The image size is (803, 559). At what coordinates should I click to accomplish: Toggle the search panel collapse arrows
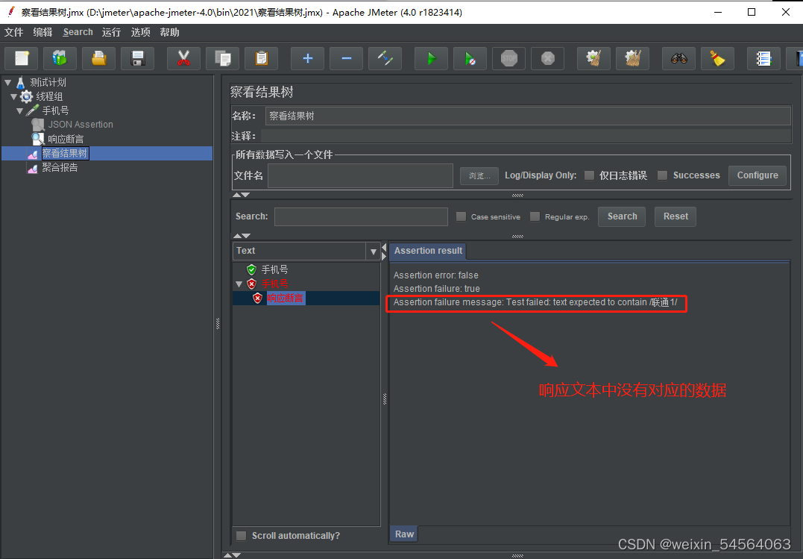coord(242,236)
